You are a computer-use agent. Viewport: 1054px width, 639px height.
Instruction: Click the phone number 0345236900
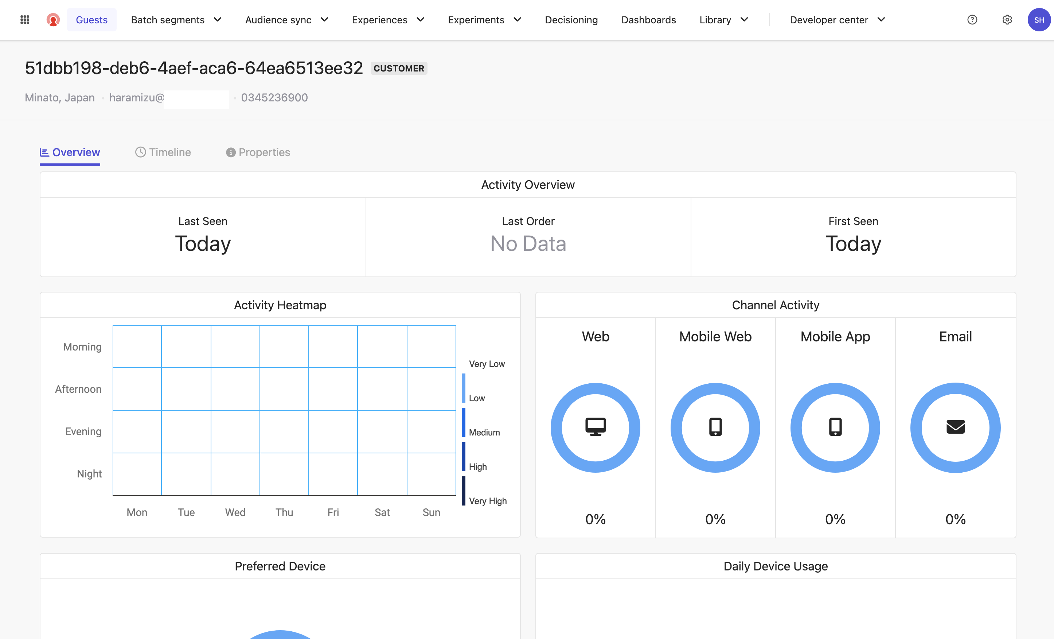[x=274, y=98]
